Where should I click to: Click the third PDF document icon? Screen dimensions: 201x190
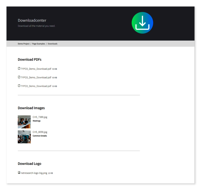19,86
